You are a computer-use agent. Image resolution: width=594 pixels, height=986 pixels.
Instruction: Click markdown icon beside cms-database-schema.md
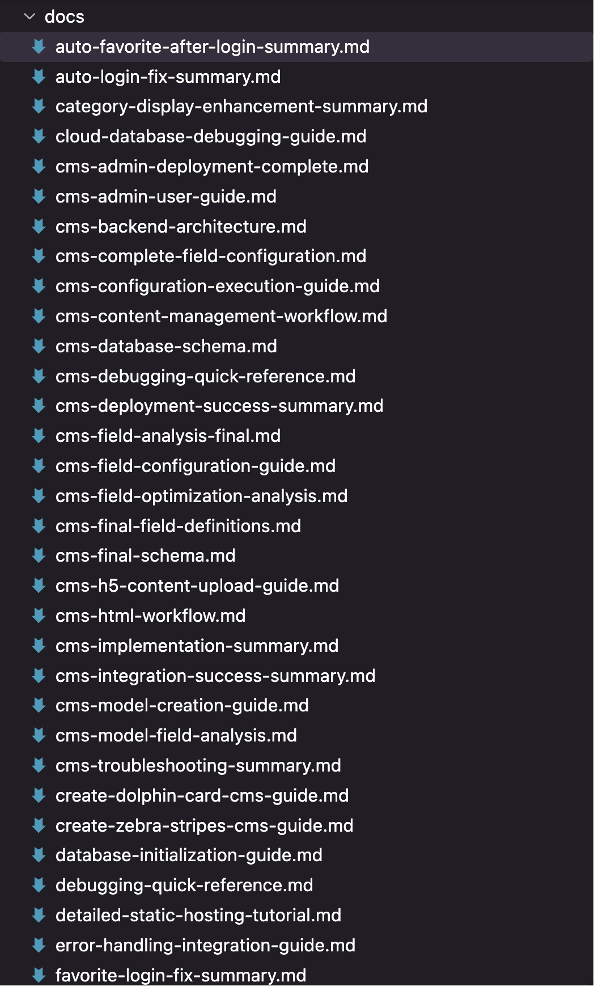pos(39,346)
